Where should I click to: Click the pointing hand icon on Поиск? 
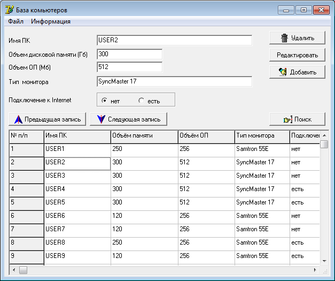coord(288,119)
